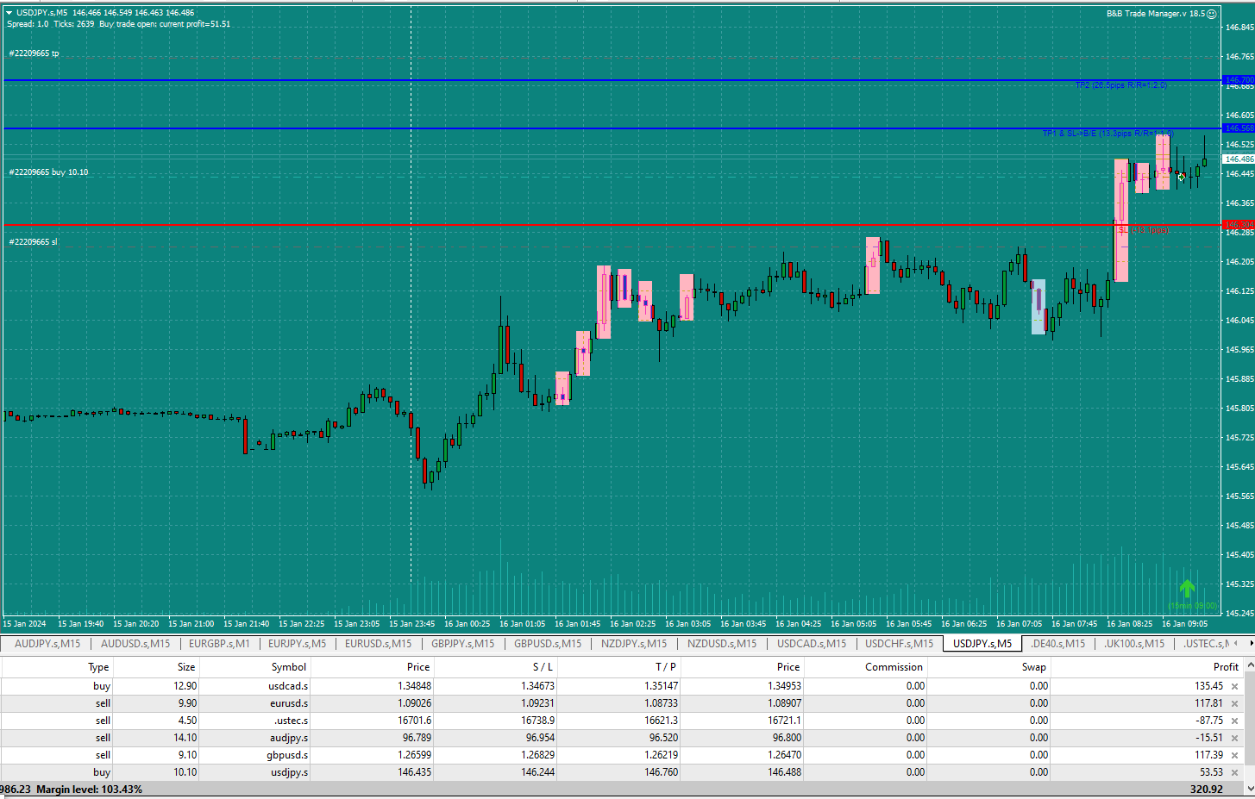This screenshot has height=799, width=1255.
Task: Click the trade list scrollbar down arrow
Action: point(1249,788)
